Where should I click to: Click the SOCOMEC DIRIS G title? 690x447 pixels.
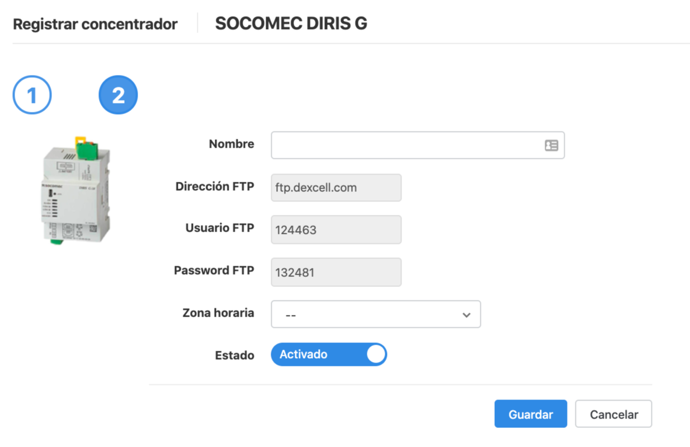point(291,23)
